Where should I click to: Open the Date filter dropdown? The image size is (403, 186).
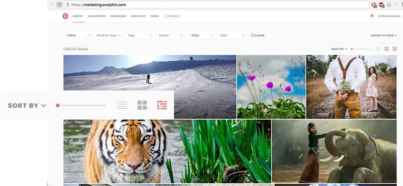[232, 35]
